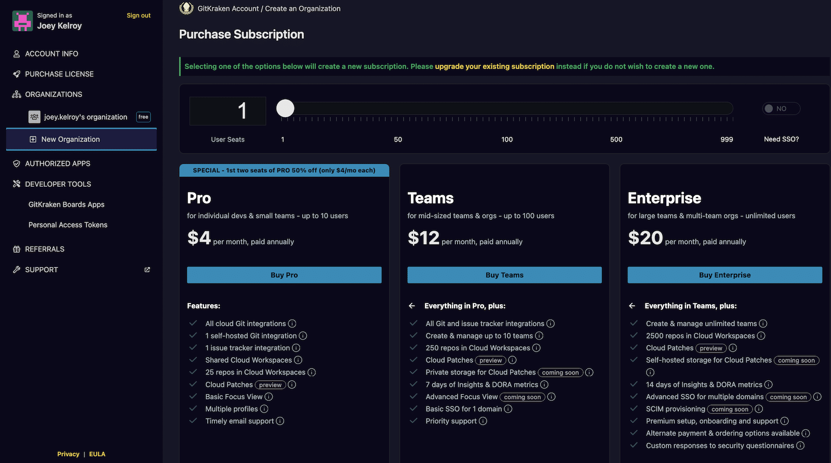Click back arrow beside Everything in Teams
The image size is (831, 463).
[632, 306]
